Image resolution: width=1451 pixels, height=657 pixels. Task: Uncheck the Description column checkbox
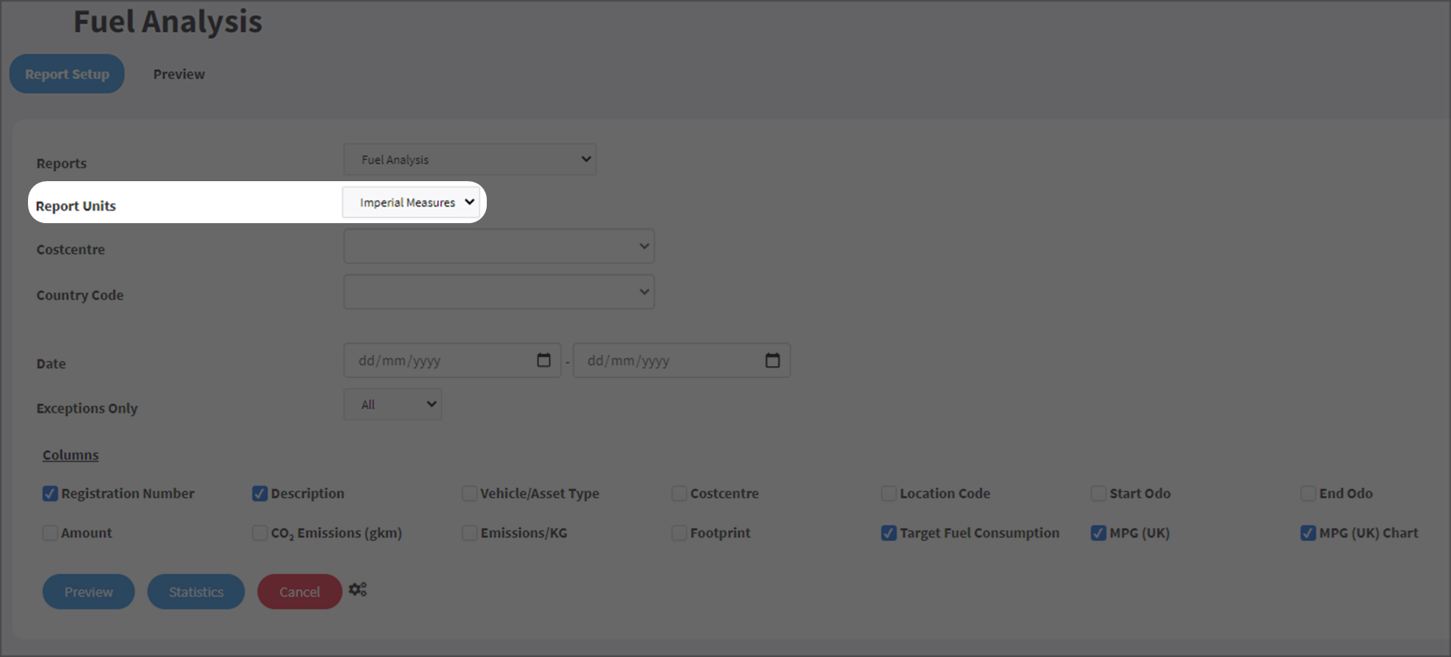(260, 494)
